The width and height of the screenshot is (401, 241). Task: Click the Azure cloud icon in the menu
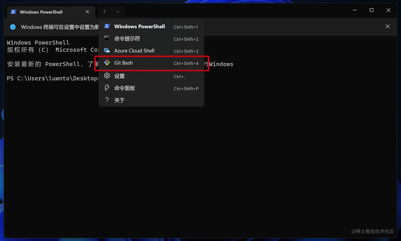(107, 51)
